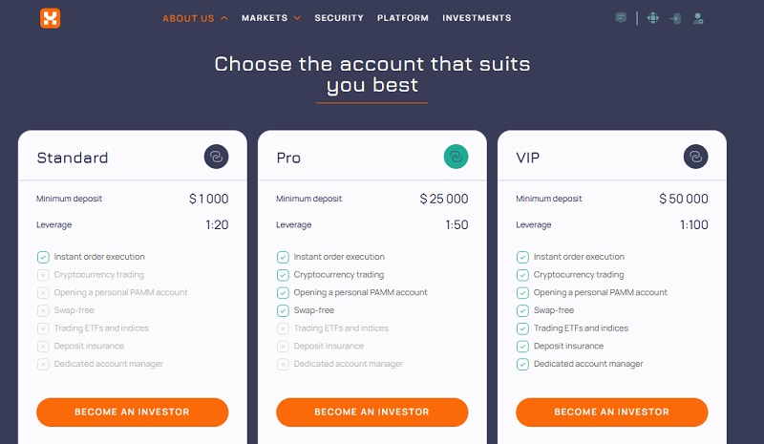The image size is (764, 444).
Task: Toggle VIP's Dedicated account manager checkbox
Action: [522, 364]
